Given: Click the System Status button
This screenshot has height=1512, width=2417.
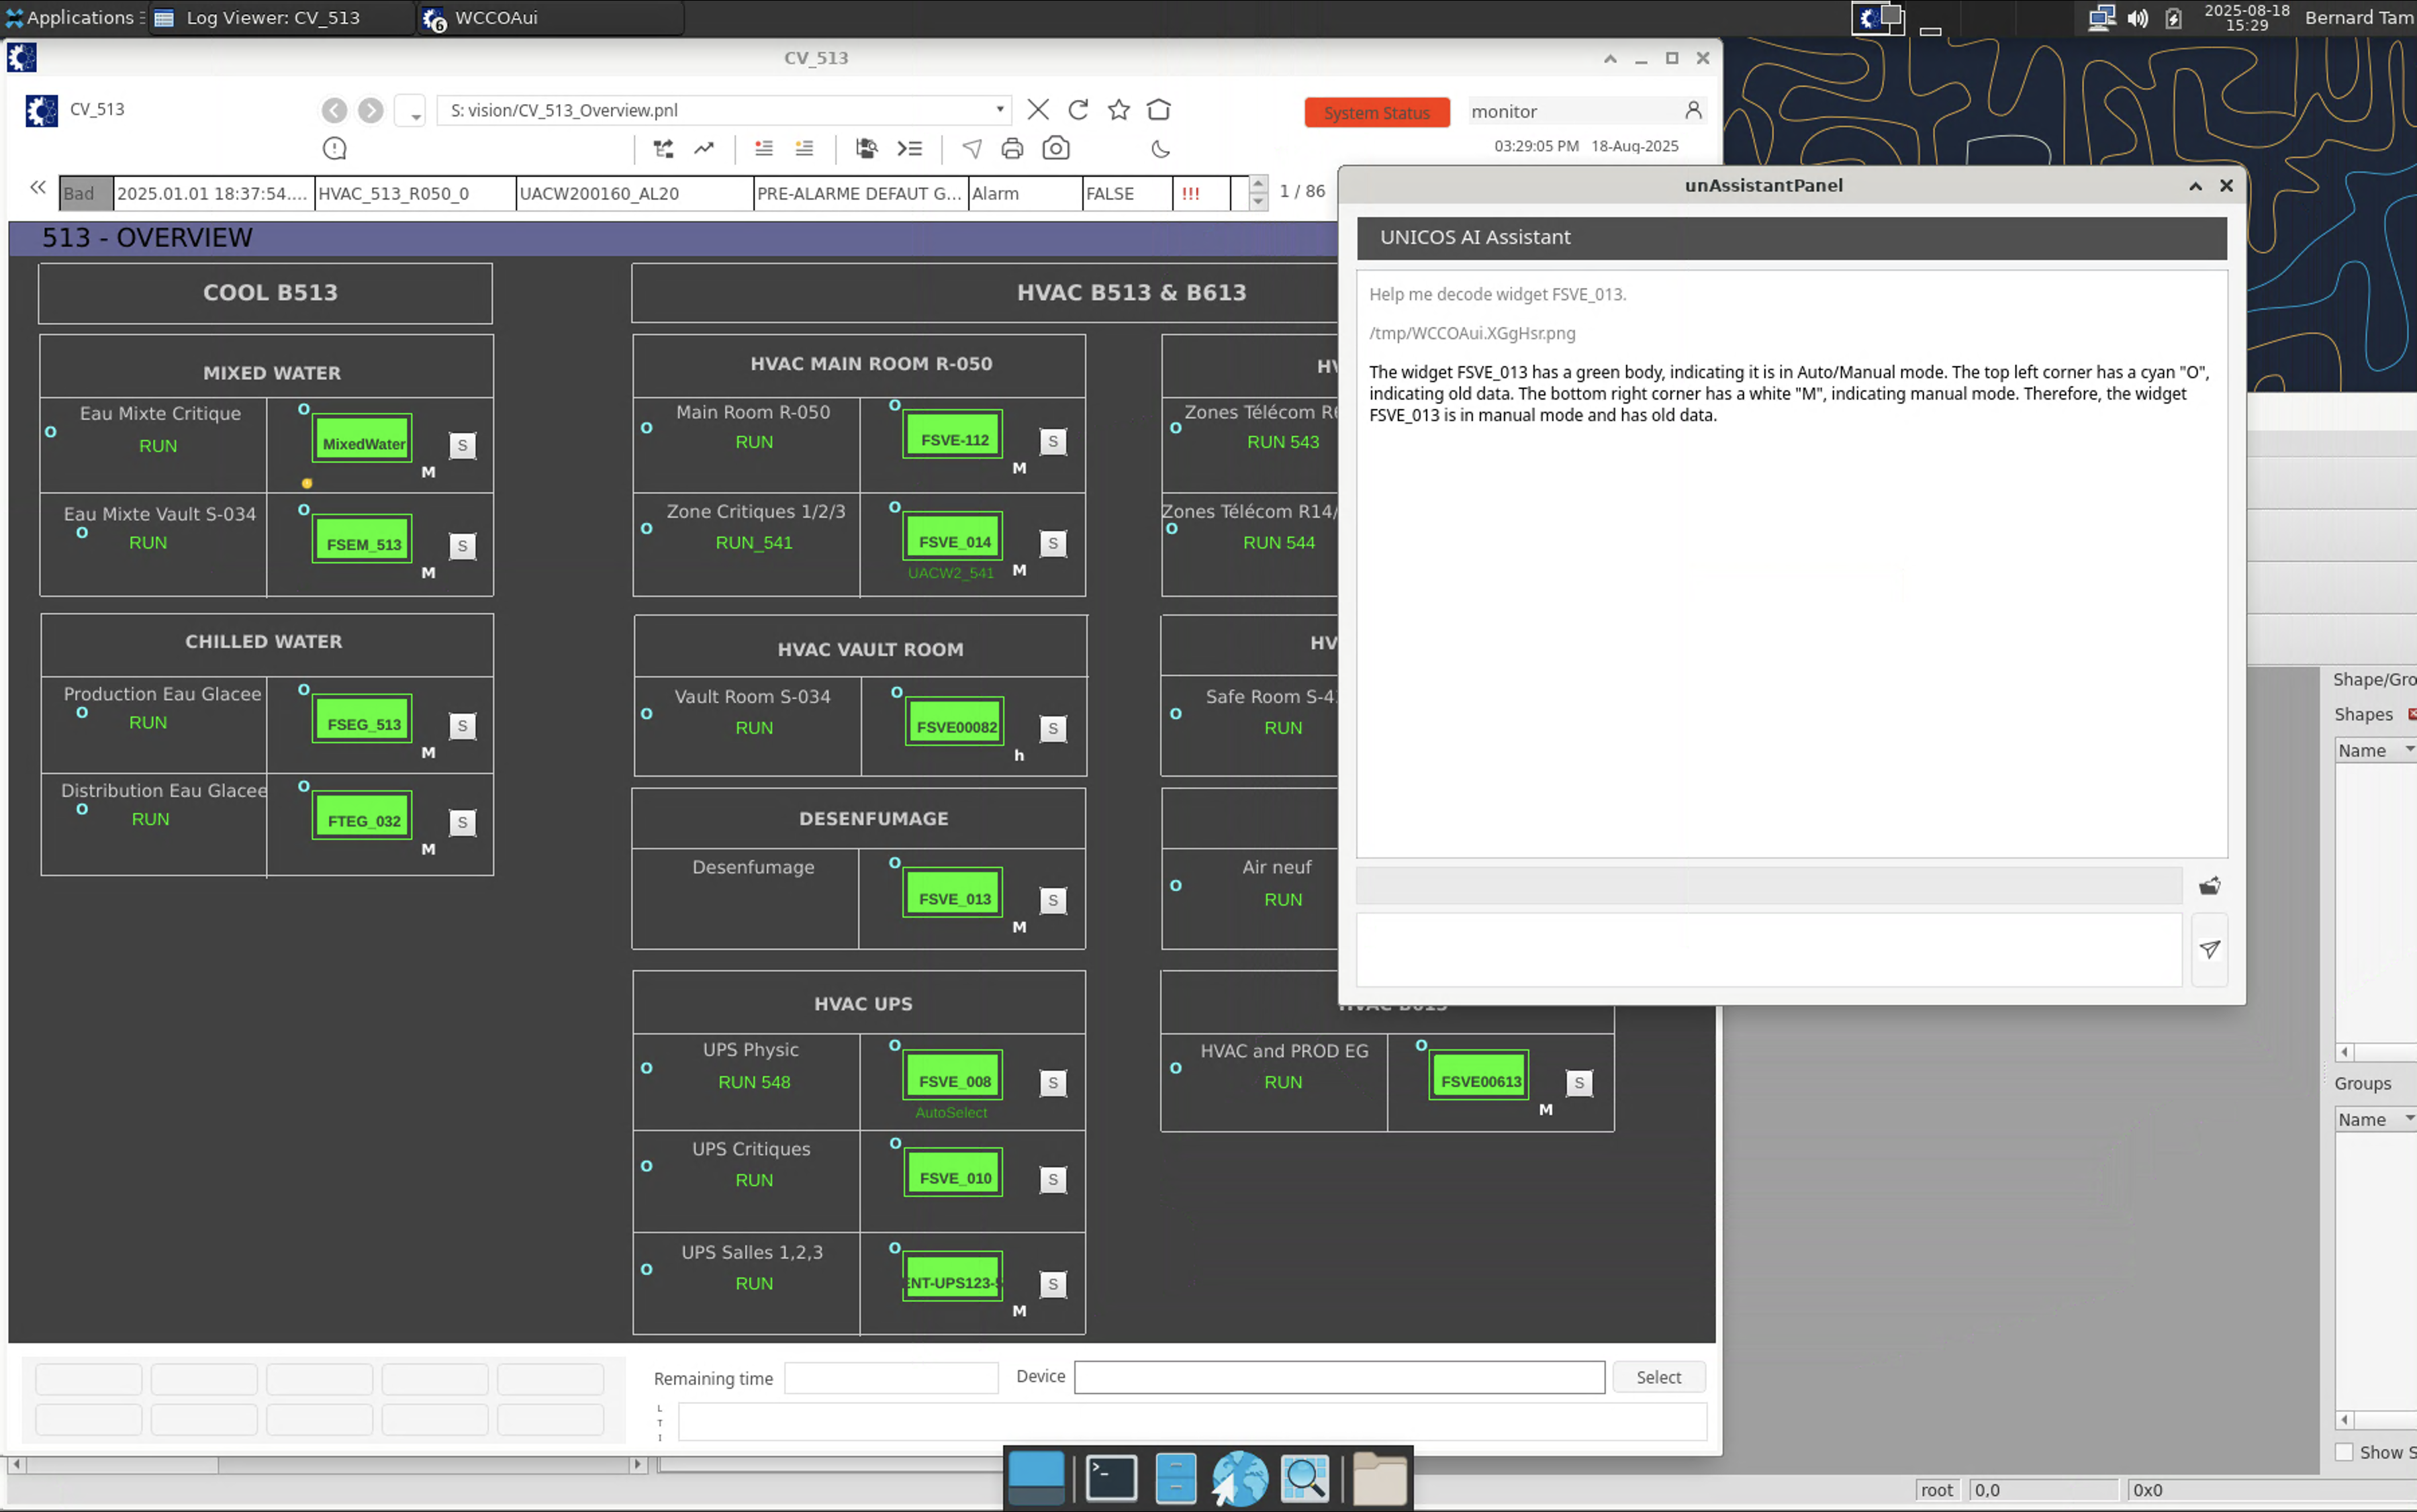Looking at the screenshot, I should (x=1376, y=112).
